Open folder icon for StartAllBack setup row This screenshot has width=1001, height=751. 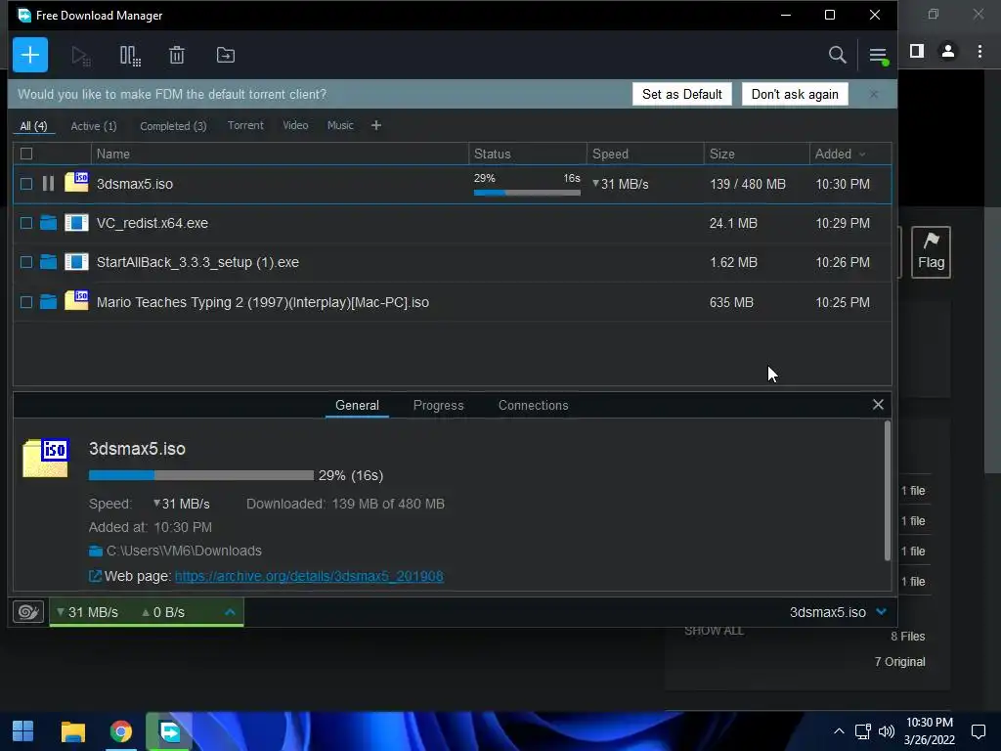point(49,262)
